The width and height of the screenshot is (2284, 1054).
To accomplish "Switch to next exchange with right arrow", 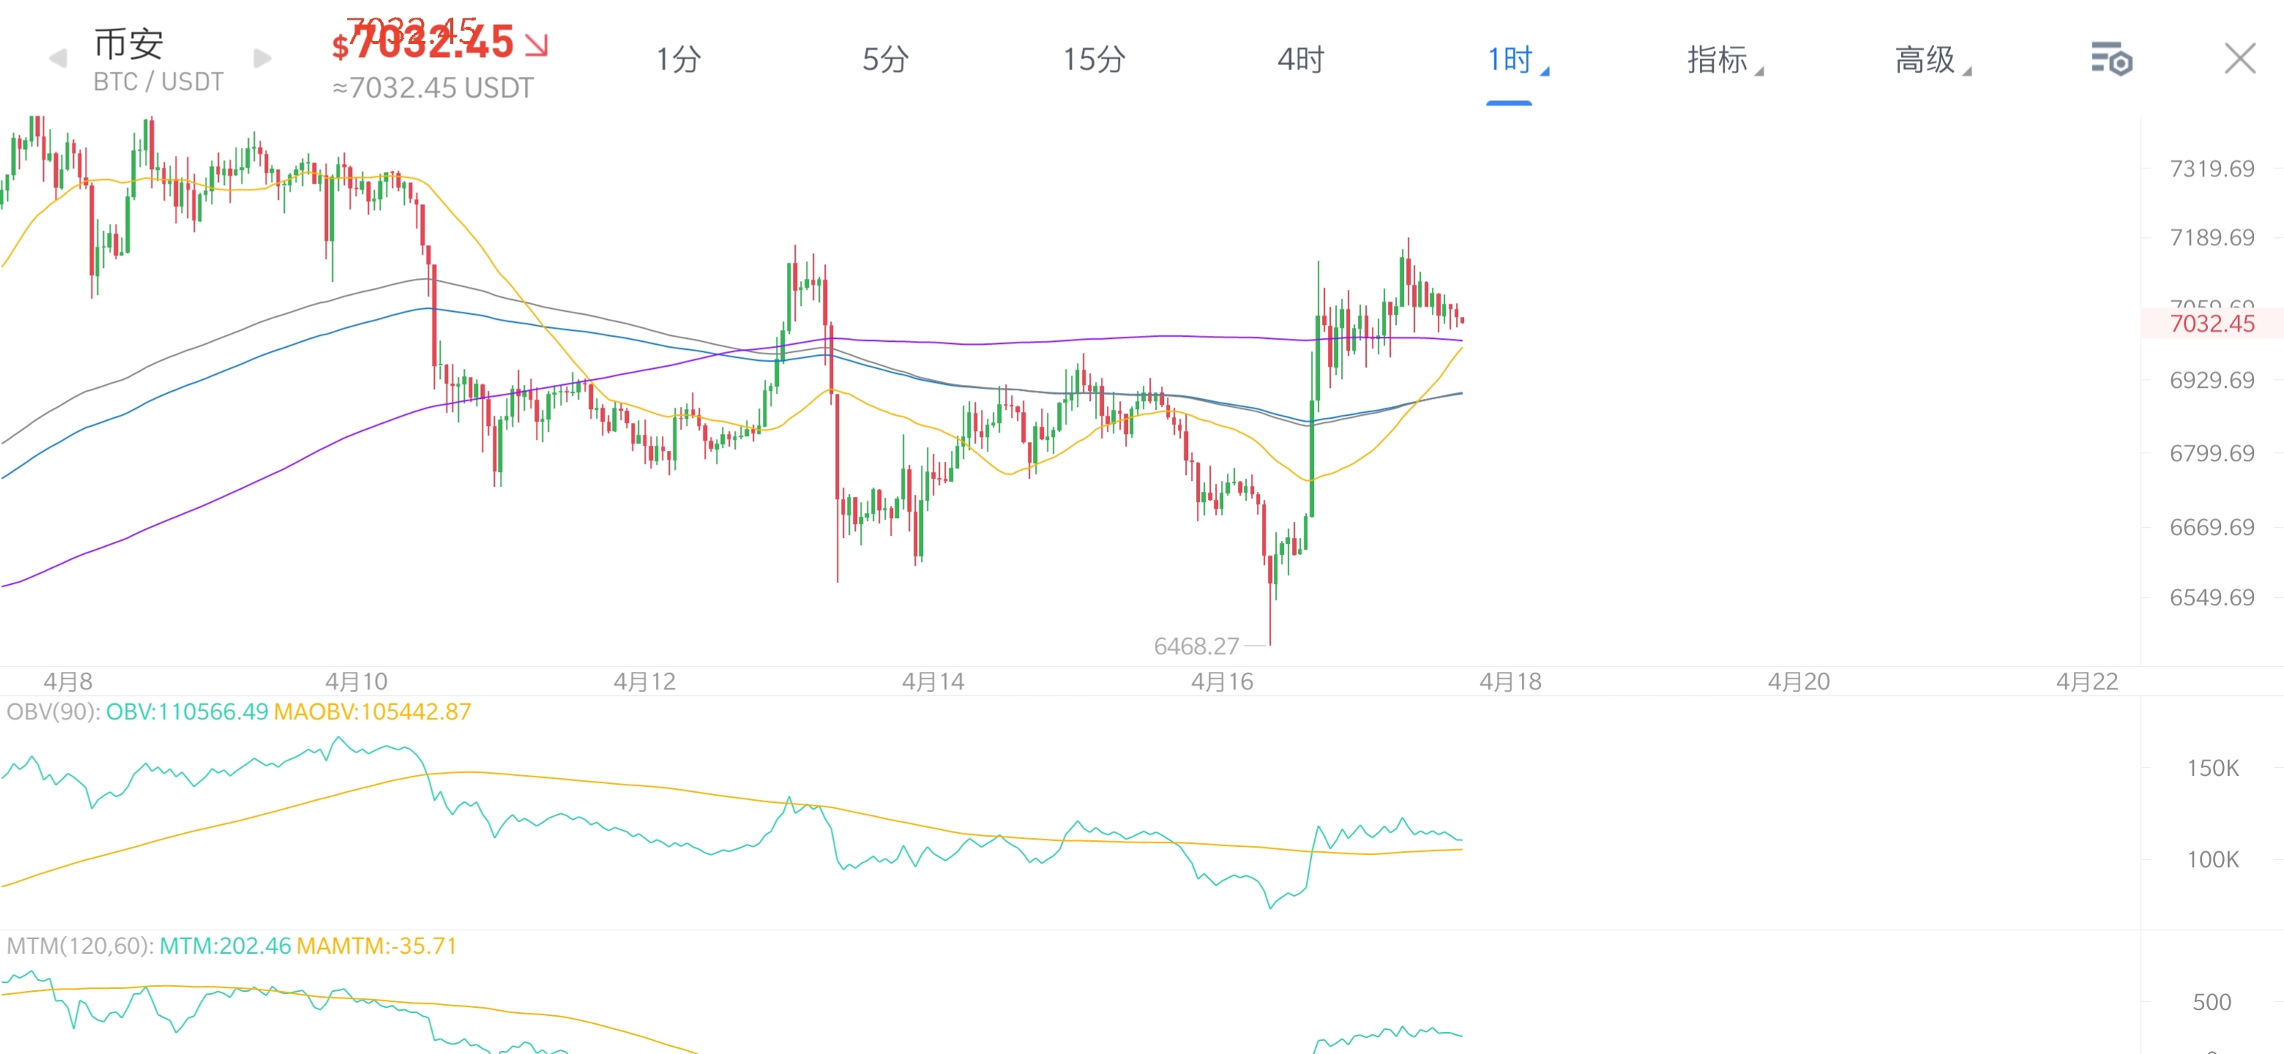I will point(263,59).
